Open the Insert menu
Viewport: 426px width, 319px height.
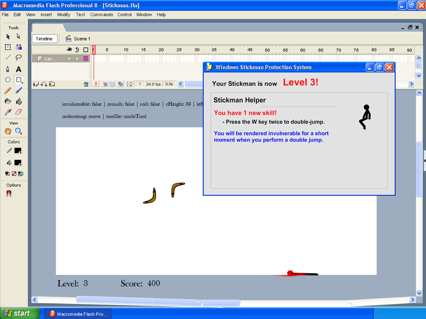coord(46,15)
